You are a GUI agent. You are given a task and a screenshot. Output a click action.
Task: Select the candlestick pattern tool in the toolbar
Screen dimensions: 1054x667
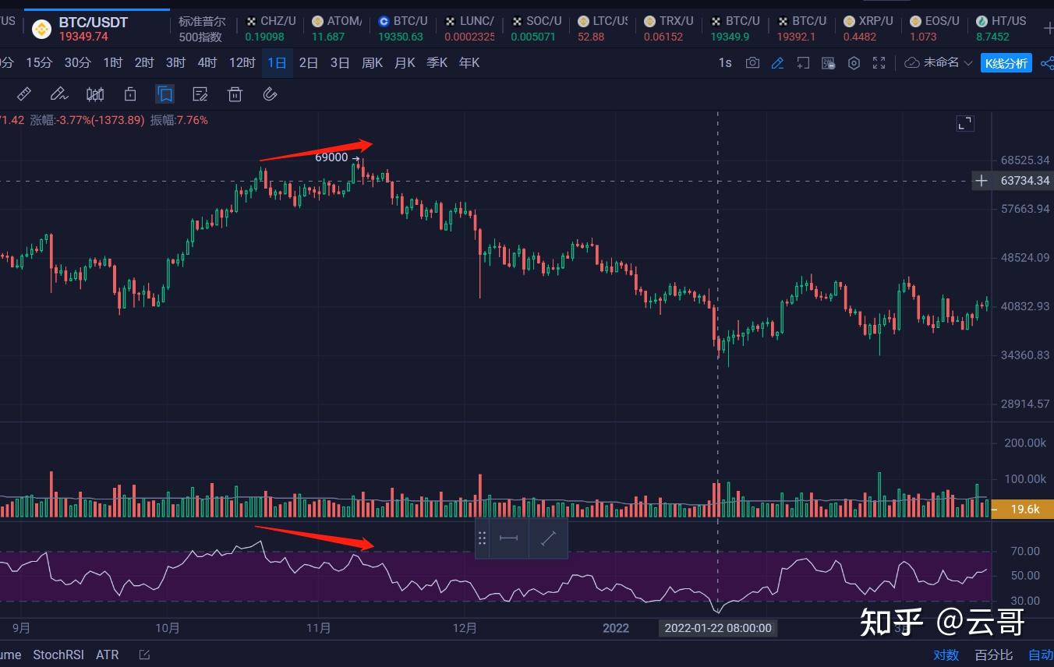pos(94,94)
